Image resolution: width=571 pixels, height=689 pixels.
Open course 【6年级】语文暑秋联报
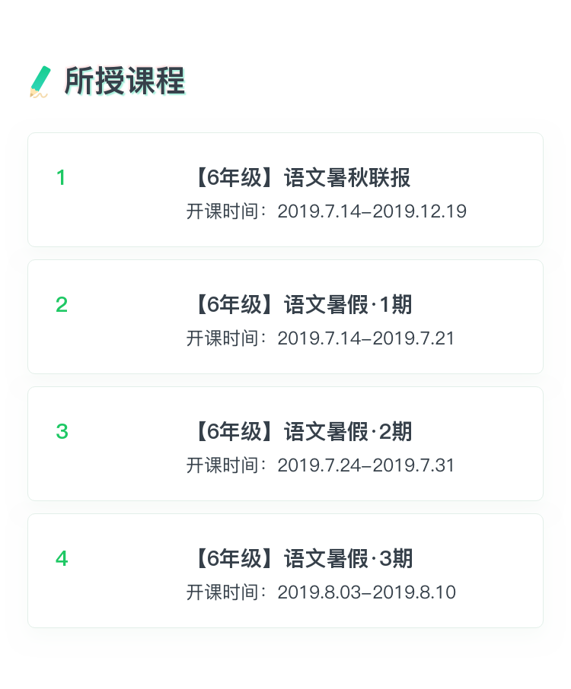coord(301,177)
